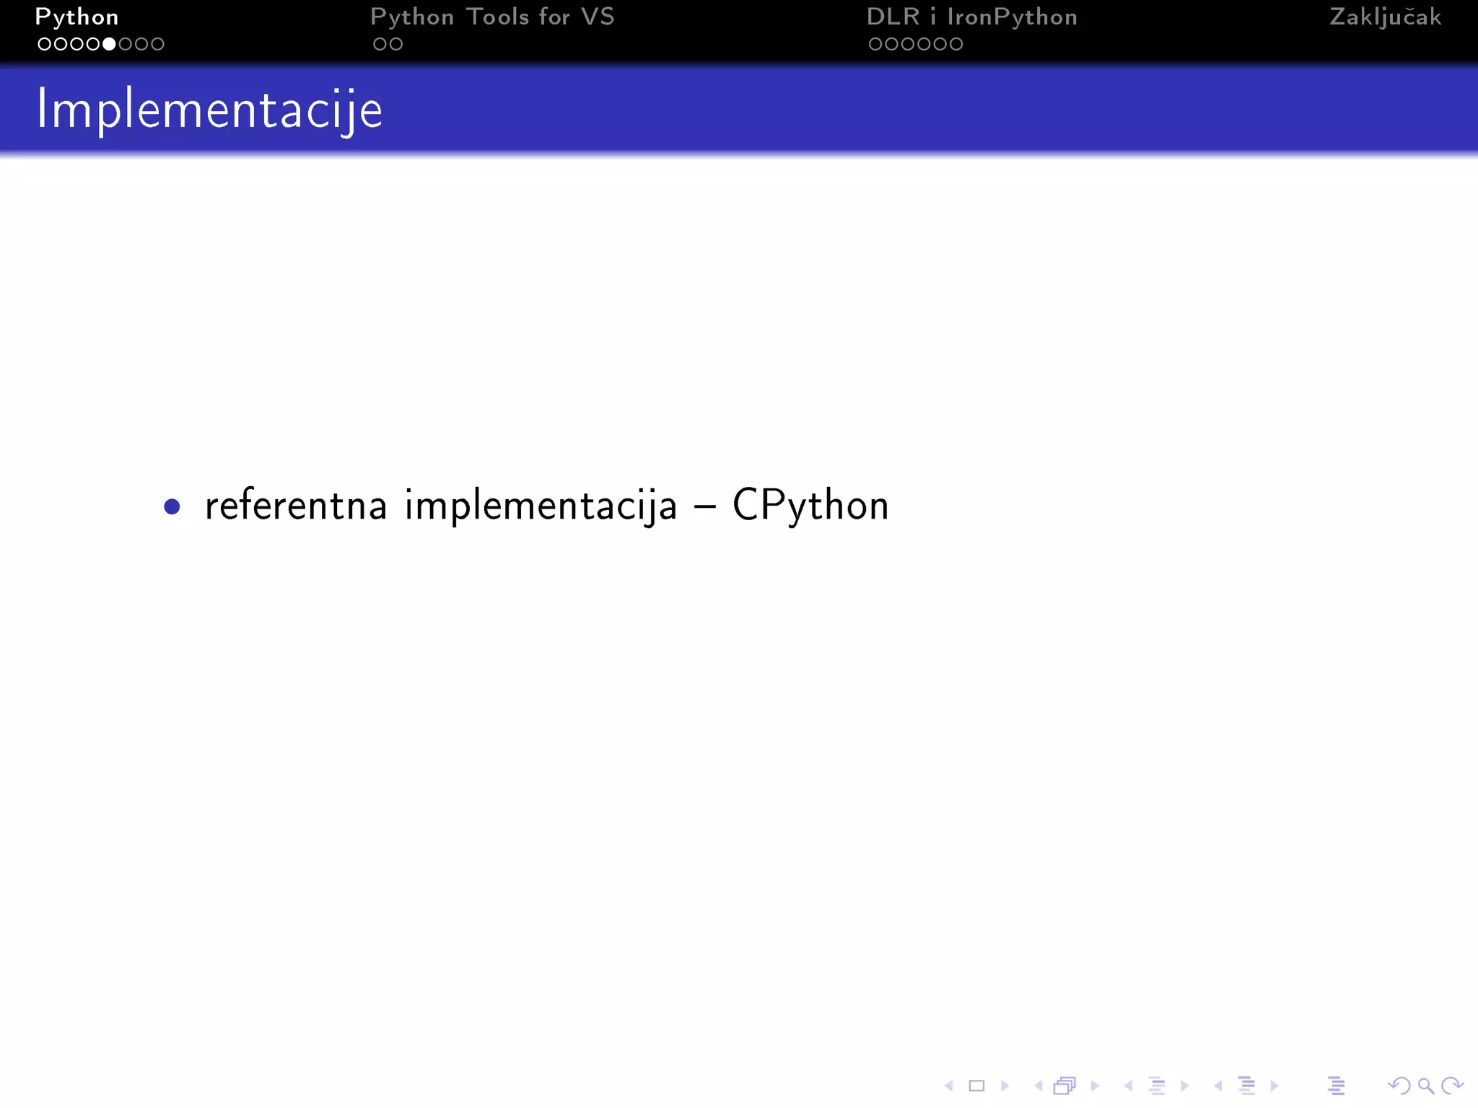This screenshot has width=1478, height=1108.
Task: Select seventh slide circle under Python
Action: pyautogui.click(x=141, y=44)
